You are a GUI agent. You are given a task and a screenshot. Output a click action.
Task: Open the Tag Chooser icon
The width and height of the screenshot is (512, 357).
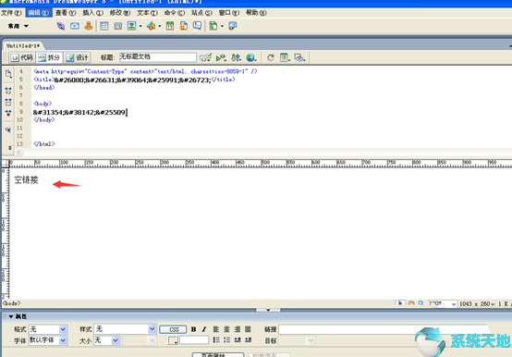pos(233,26)
